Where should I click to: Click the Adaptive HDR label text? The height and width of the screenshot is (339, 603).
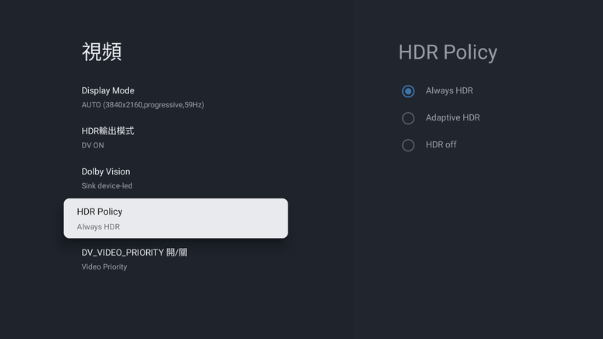452,117
